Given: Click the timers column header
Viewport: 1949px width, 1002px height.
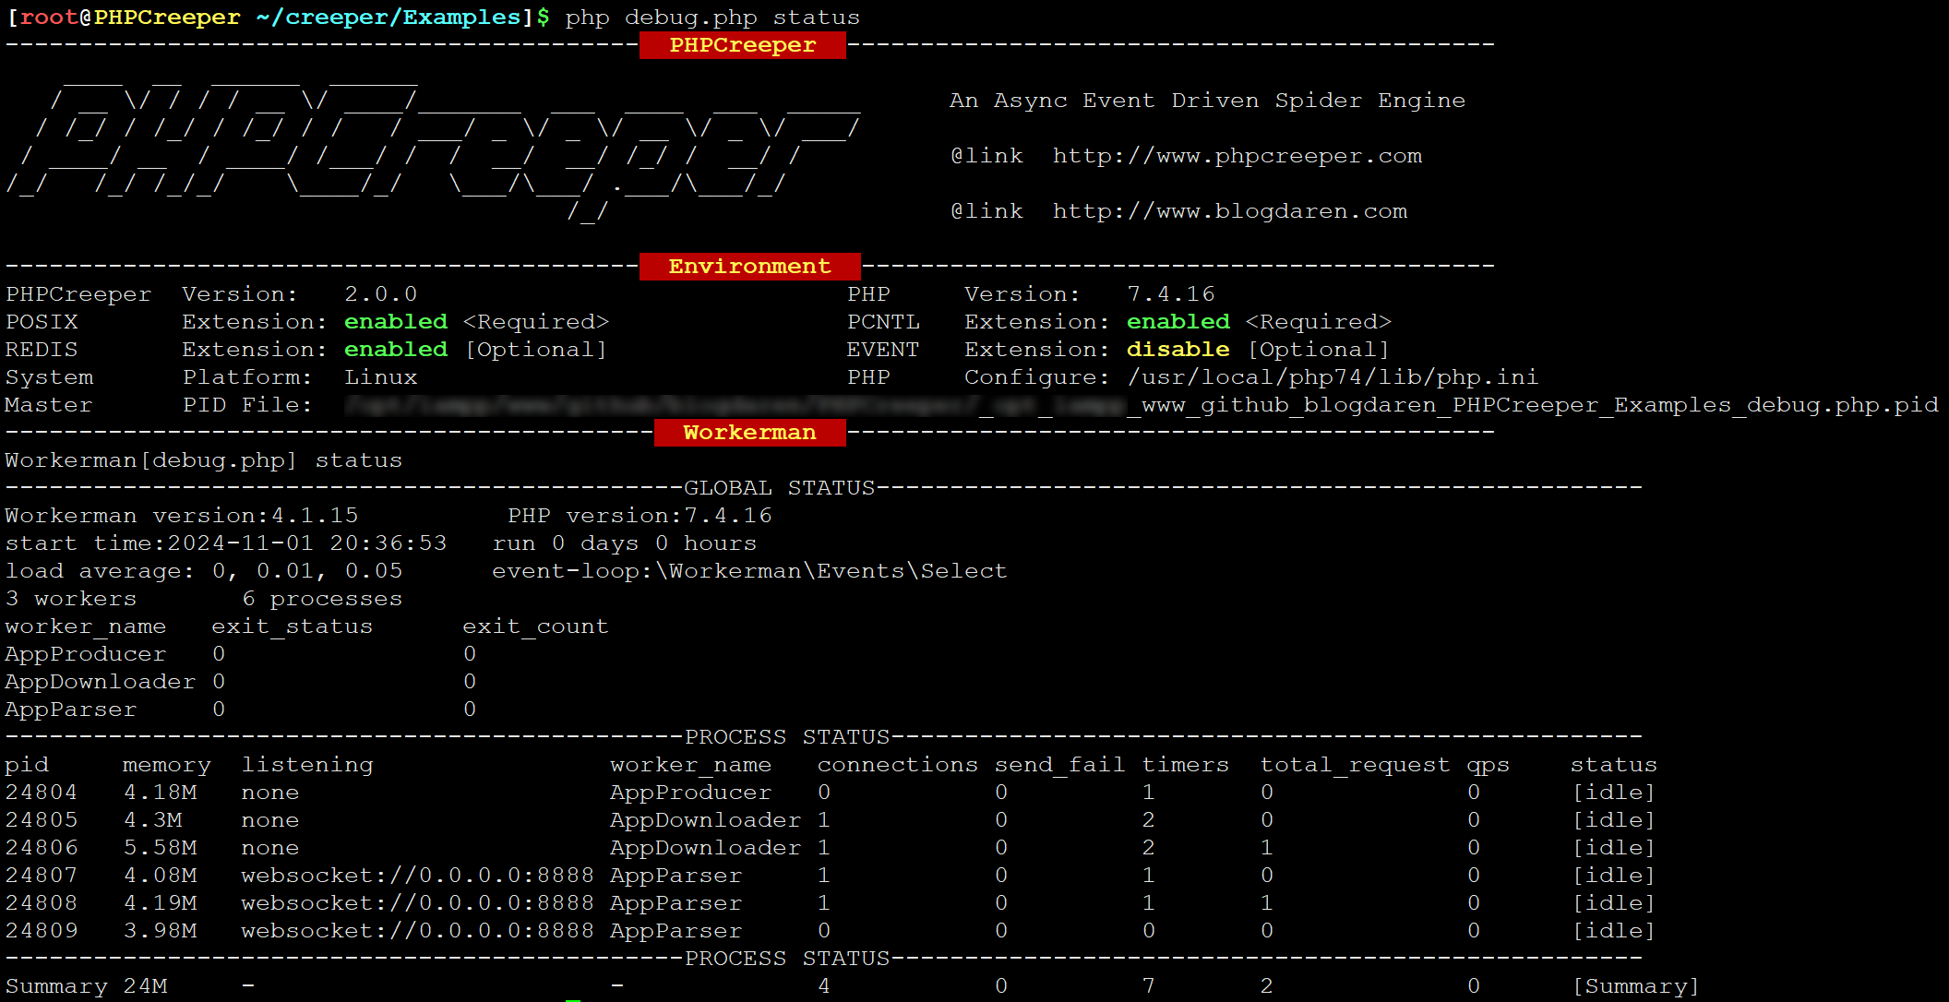Looking at the screenshot, I should 1186,765.
